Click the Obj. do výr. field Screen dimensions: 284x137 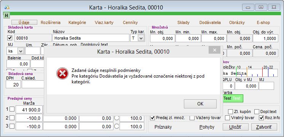coord(265,38)
